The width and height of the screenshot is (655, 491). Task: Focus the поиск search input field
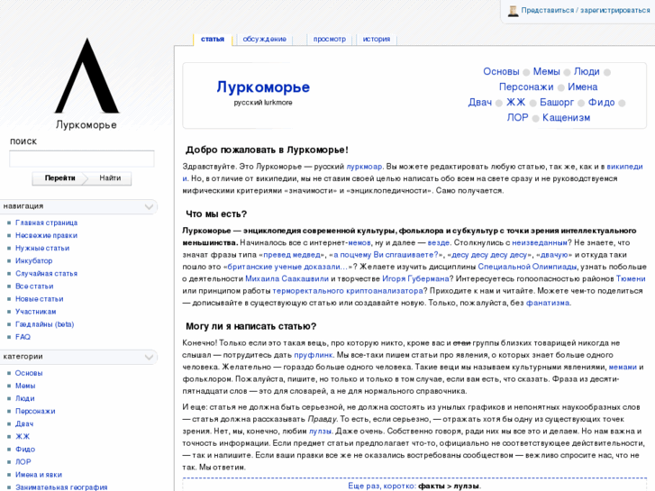coord(82,159)
